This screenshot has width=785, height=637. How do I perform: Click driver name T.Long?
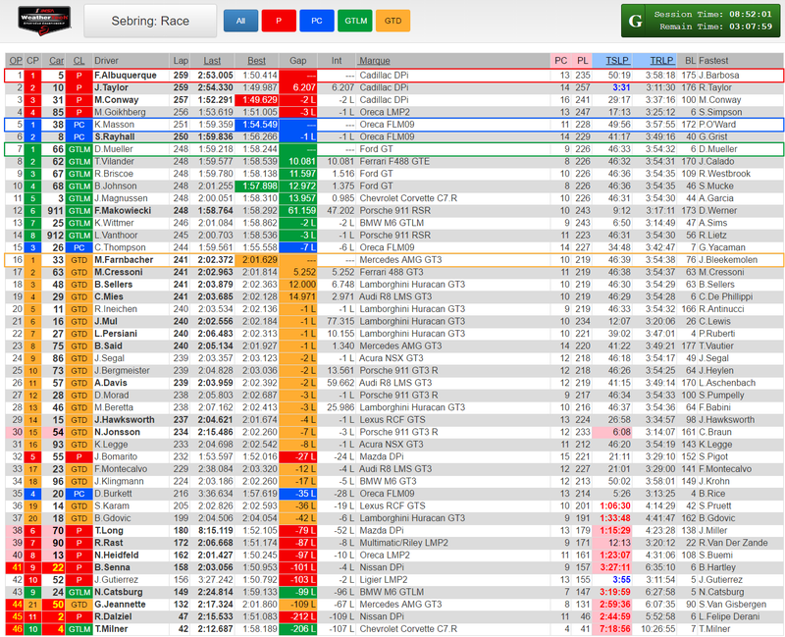point(109,530)
